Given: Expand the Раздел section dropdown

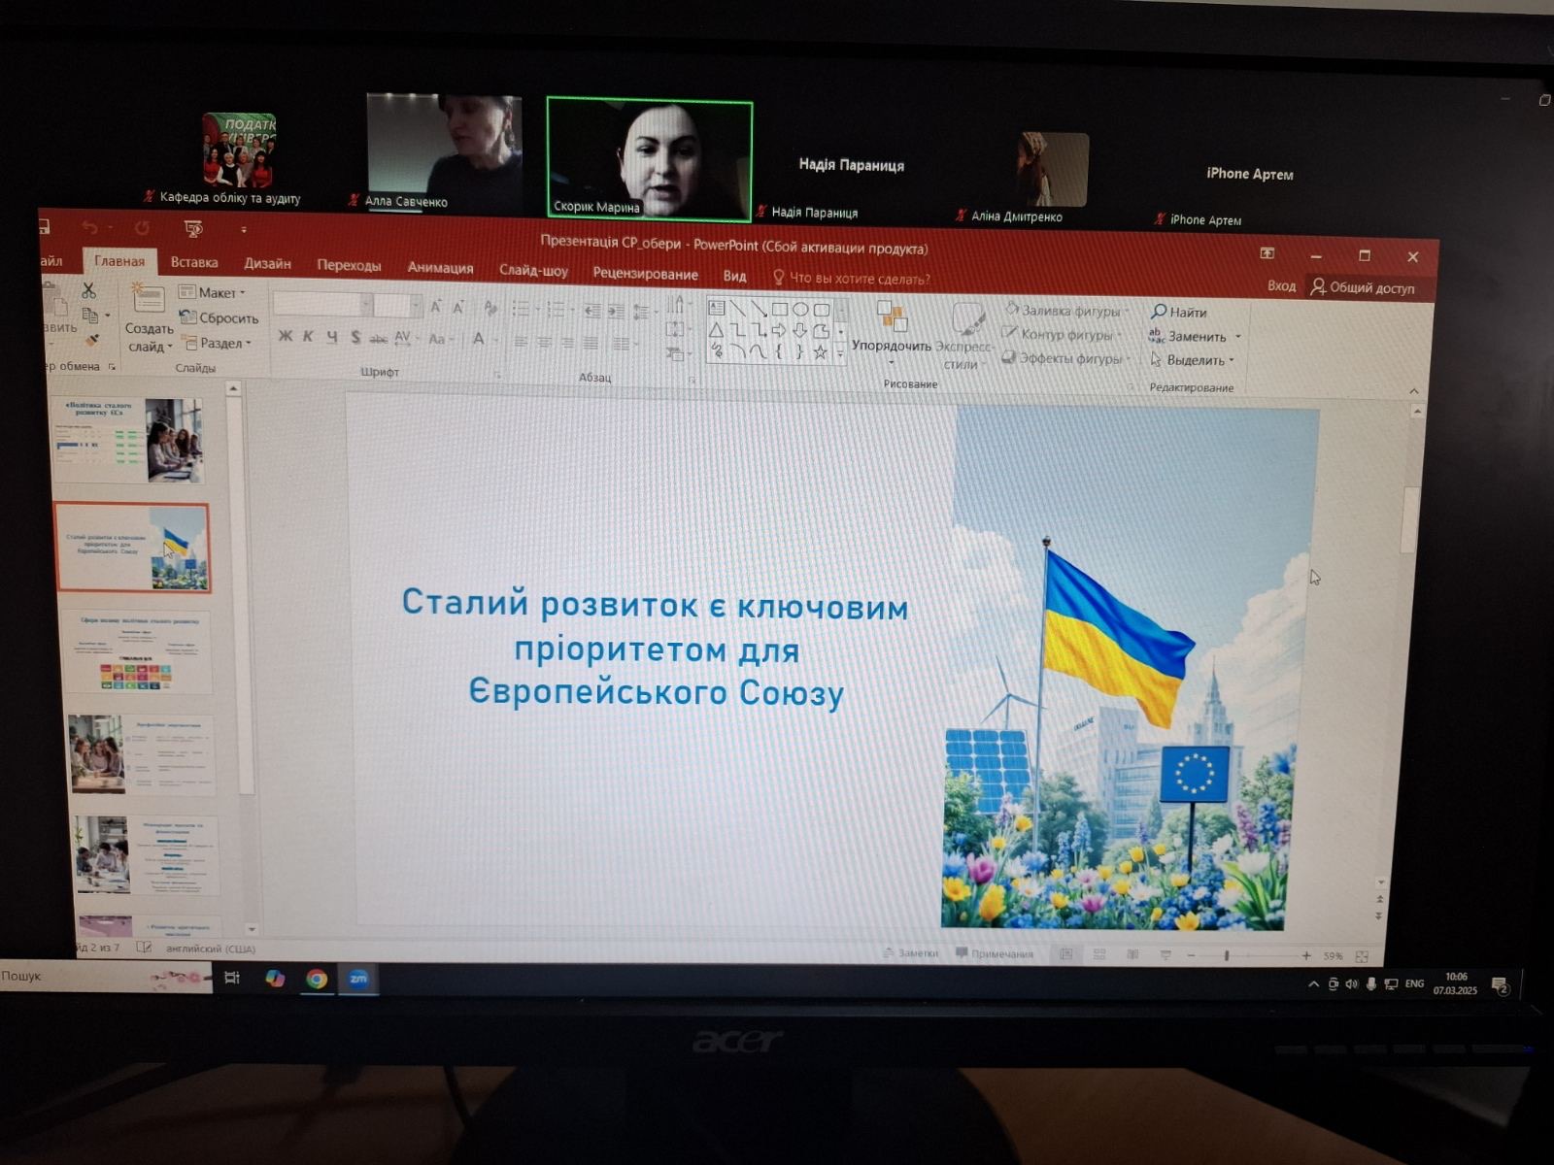Looking at the screenshot, I should (x=217, y=343).
